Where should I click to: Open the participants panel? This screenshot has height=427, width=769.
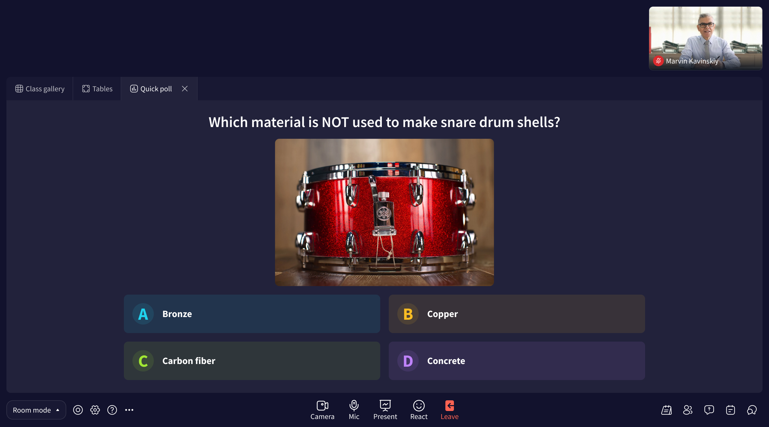(x=688, y=410)
